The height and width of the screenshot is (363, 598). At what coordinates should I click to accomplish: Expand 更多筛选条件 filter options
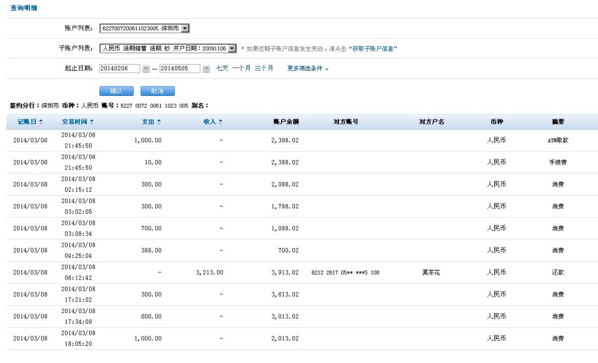pos(308,69)
